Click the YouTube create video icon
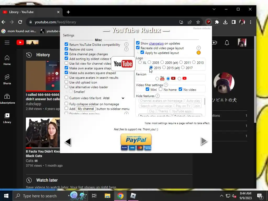The image size is (268, 201). [215, 43]
